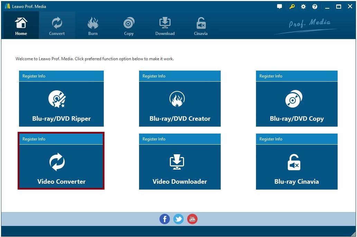Click the help question-mark icon

[x=314, y=6]
